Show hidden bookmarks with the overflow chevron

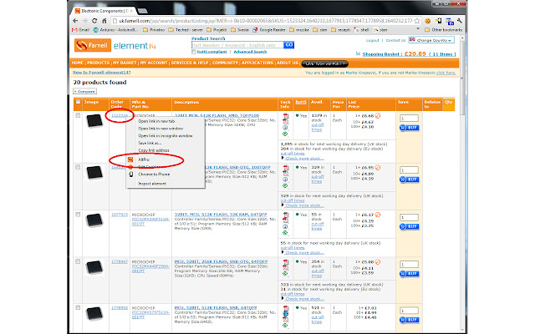tap(418, 30)
